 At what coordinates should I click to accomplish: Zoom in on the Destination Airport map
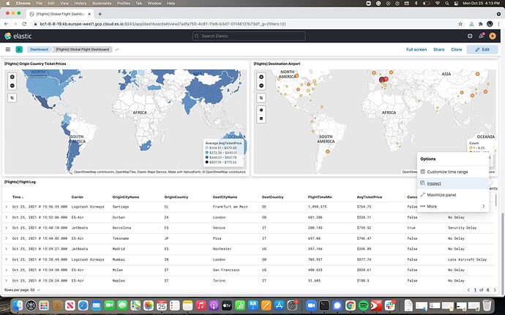(x=261, y=77)
